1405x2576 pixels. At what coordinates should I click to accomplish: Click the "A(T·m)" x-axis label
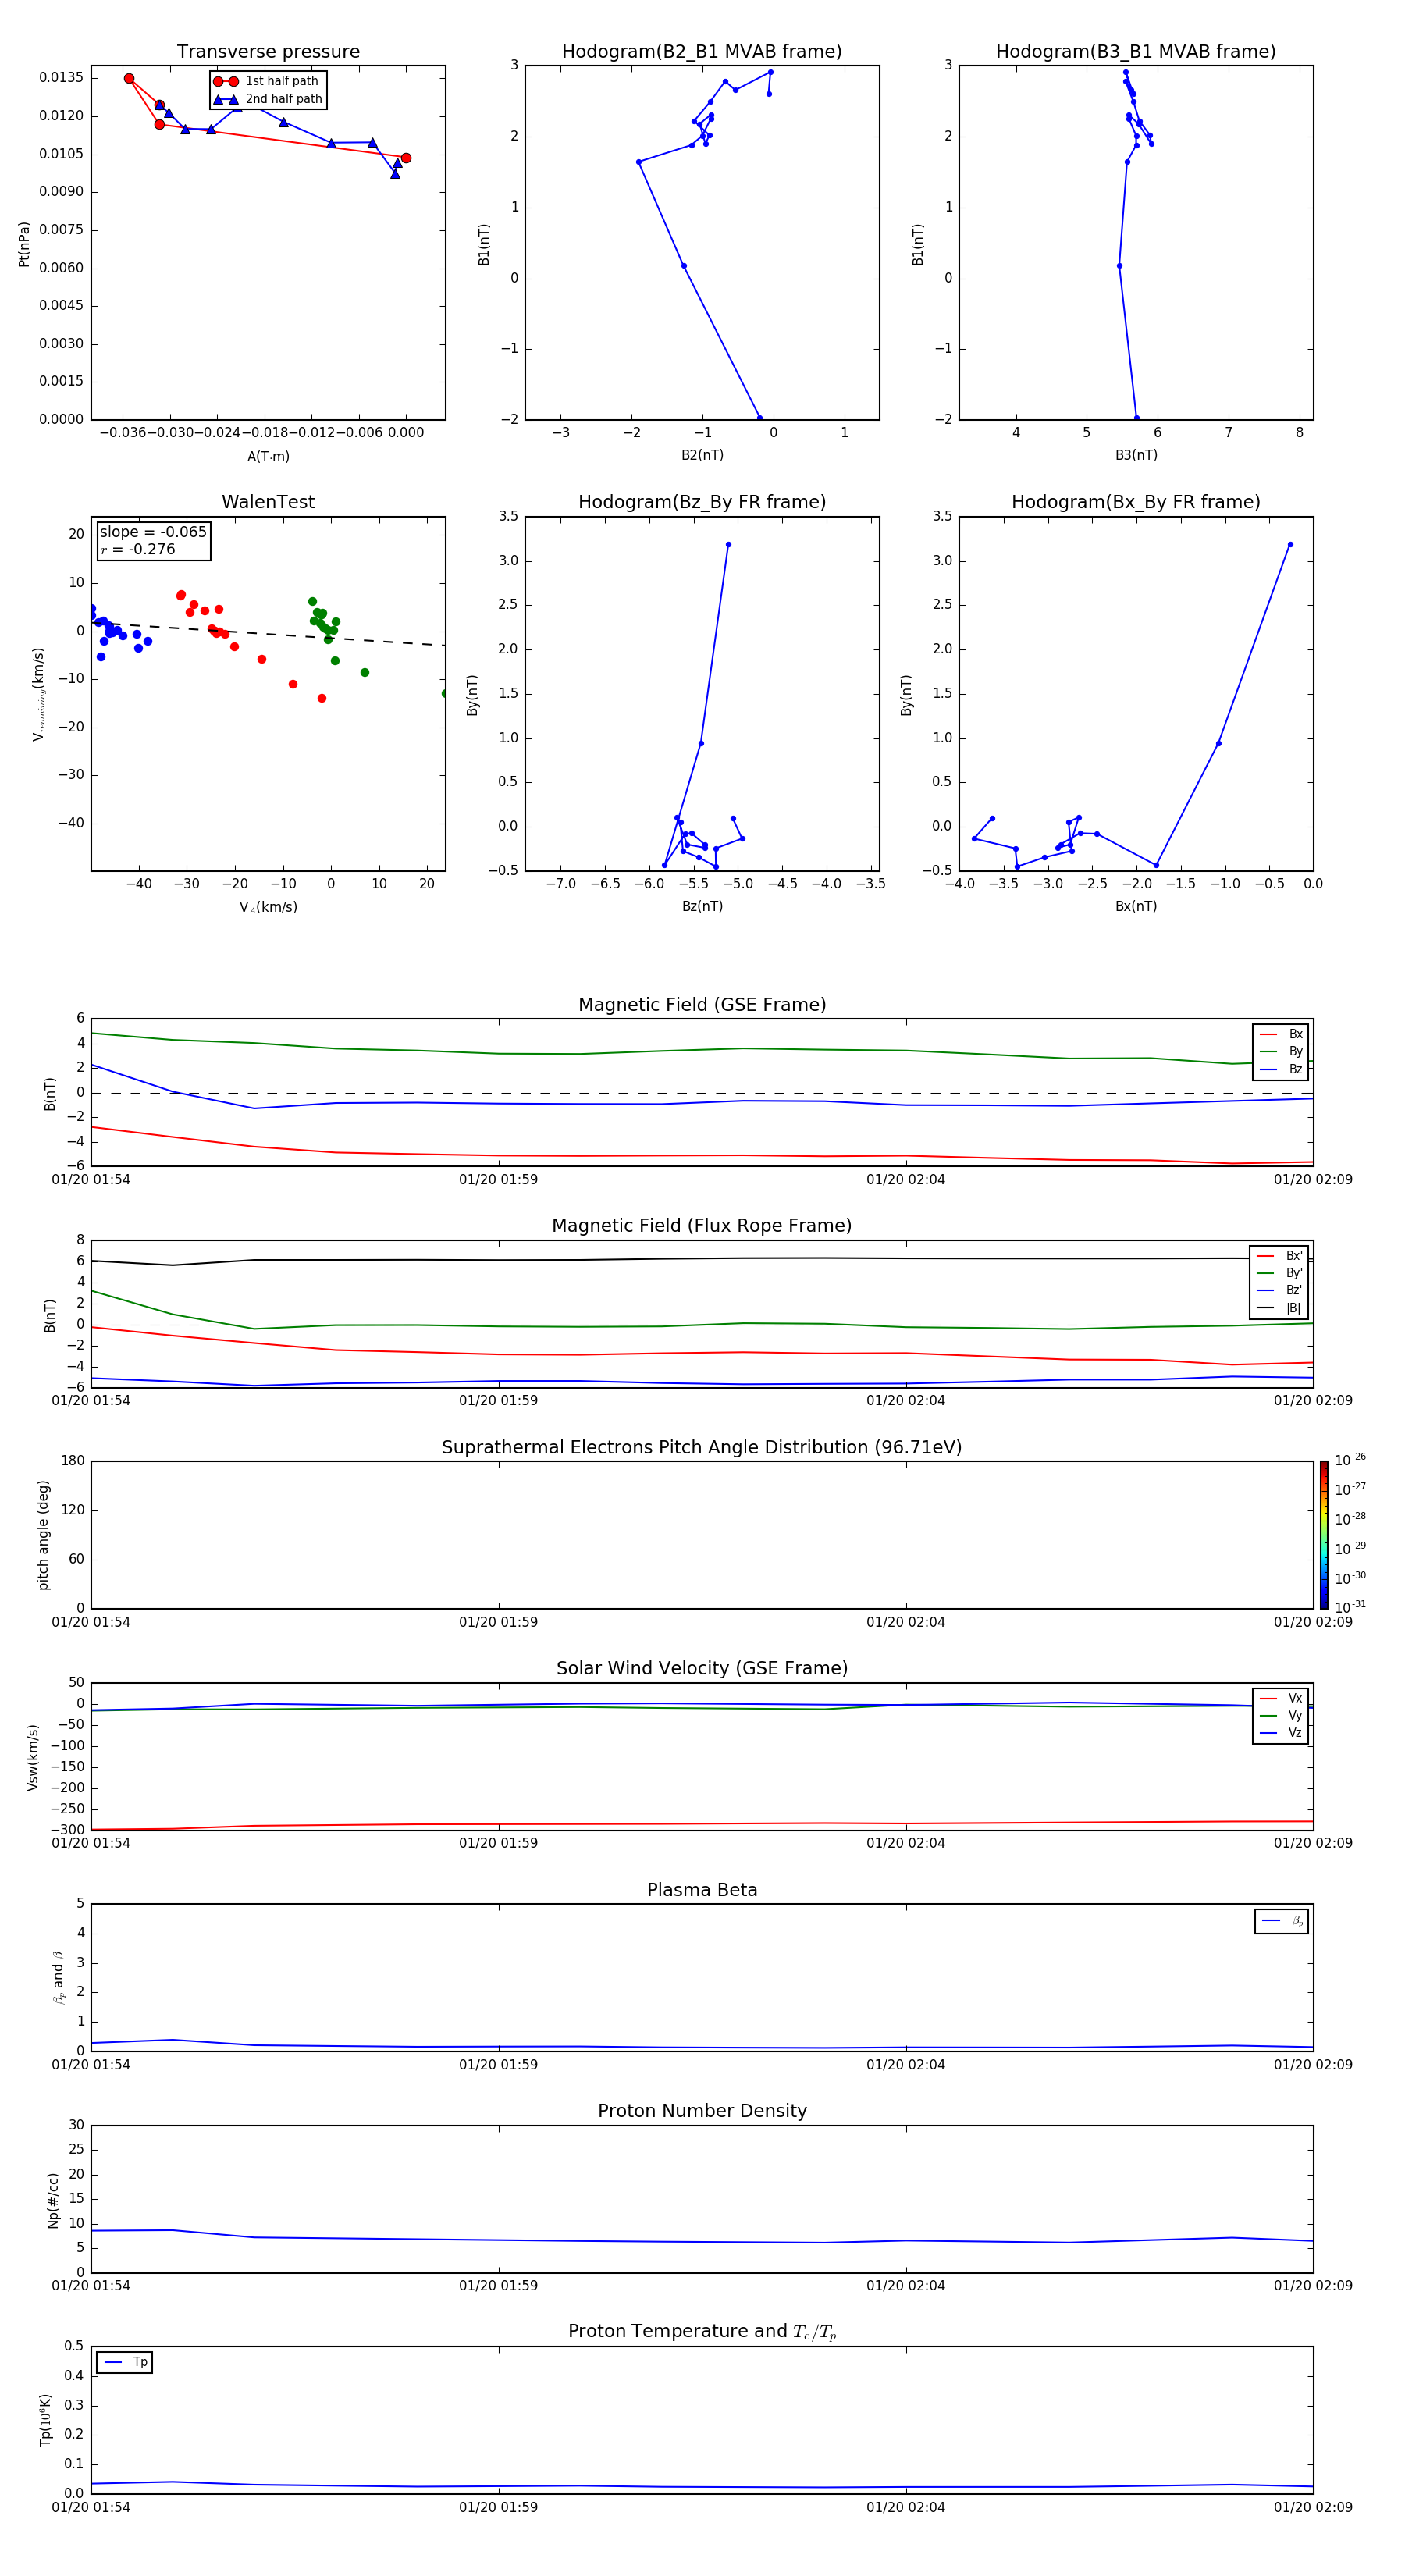pyautogui.click(x=268, y=457)
